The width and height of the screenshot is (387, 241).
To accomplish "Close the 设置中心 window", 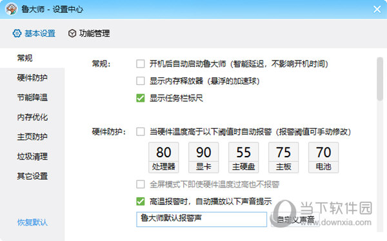I will point(377,10).
